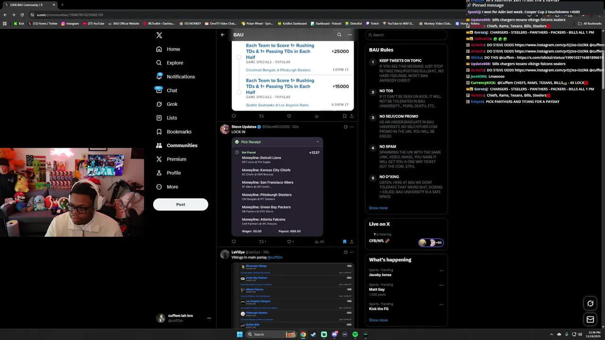Share the top betting-odds post
The width and height of the screenshot is (605, 340).
click(352, 116)
